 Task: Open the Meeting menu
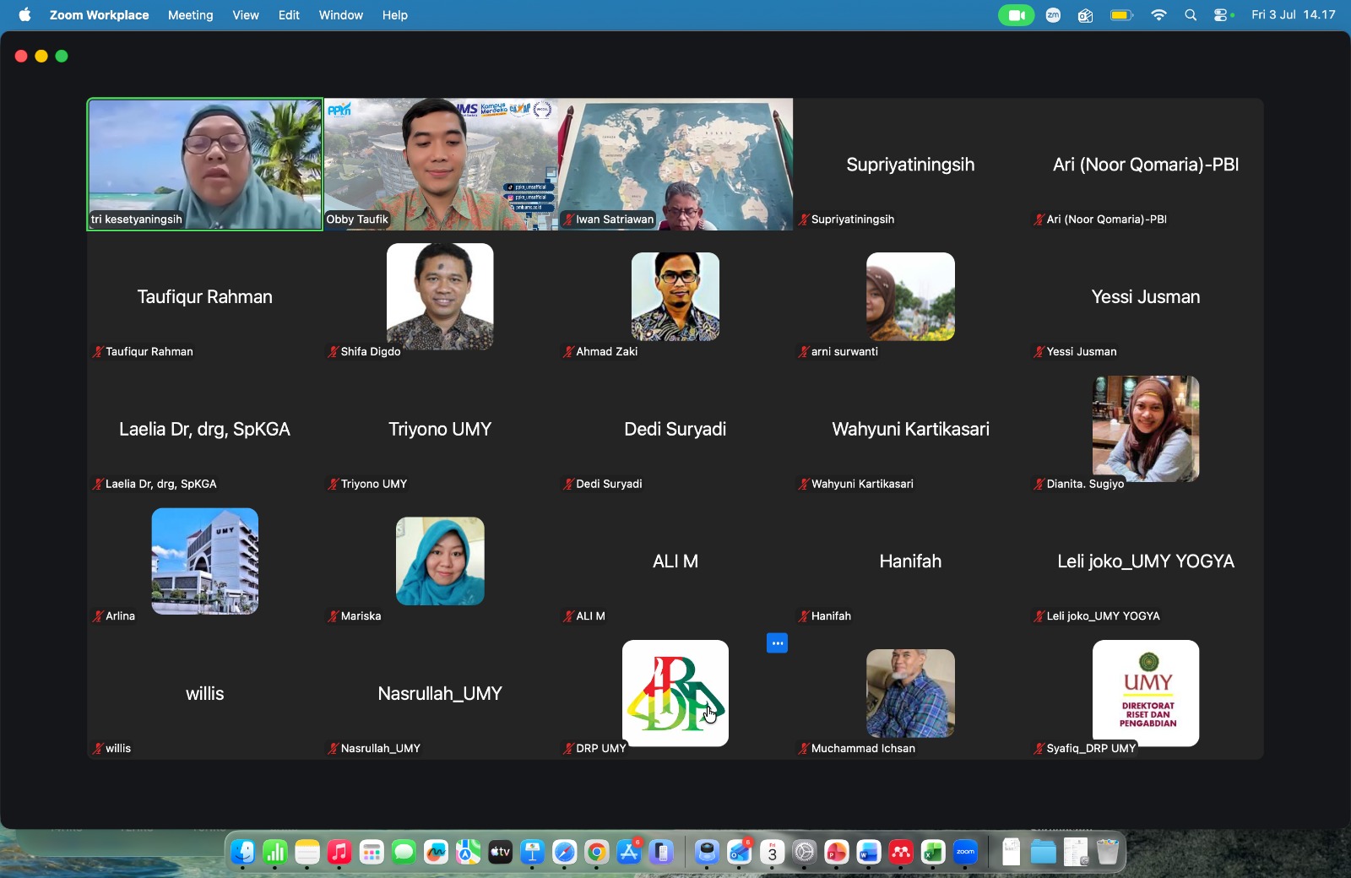[x=191, y=15]
